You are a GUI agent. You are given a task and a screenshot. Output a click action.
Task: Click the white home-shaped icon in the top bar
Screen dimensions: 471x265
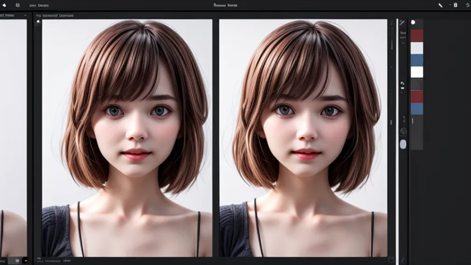pos(4,5)
